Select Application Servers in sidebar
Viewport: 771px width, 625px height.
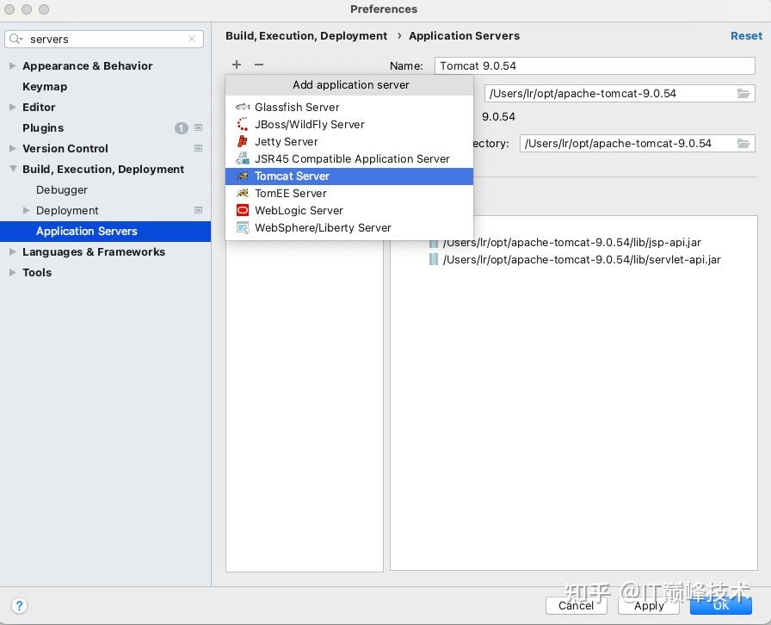click(105, 232)
